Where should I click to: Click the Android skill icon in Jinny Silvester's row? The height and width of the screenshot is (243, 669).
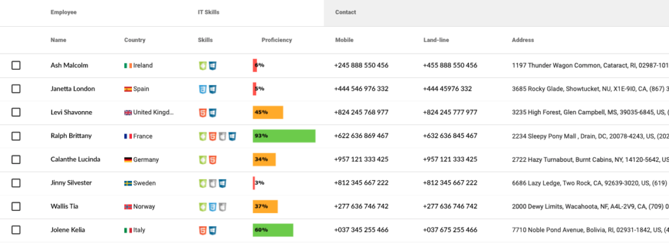203,184
